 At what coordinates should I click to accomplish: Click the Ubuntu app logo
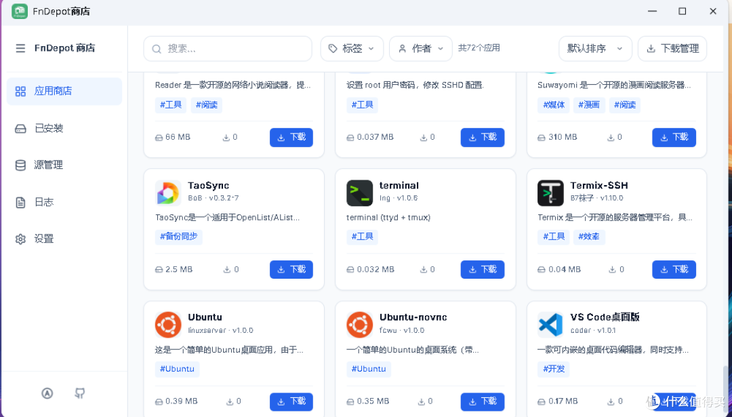click(168, 325)
